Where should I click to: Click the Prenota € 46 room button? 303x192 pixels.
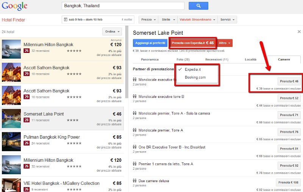[x=289, y=81]
